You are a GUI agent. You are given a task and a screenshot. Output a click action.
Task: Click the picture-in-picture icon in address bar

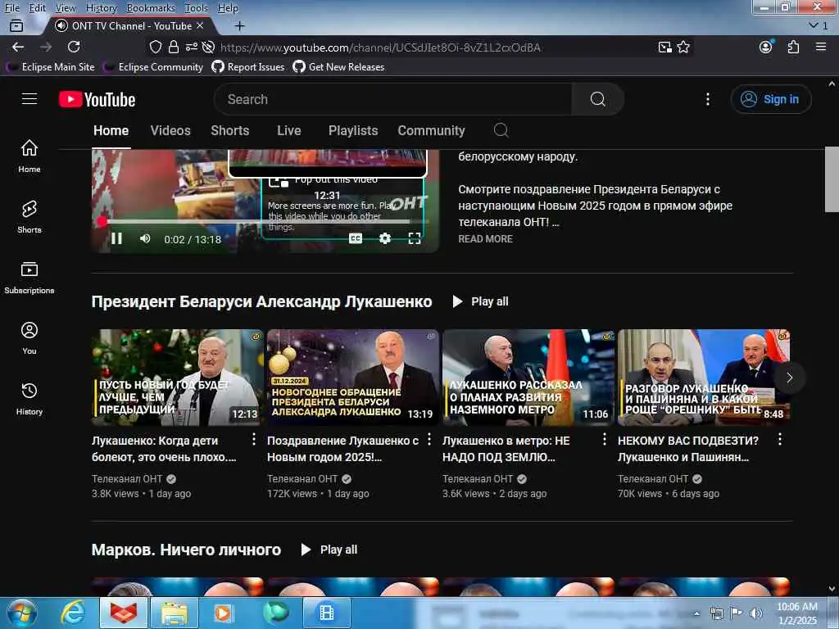point(664,47)
